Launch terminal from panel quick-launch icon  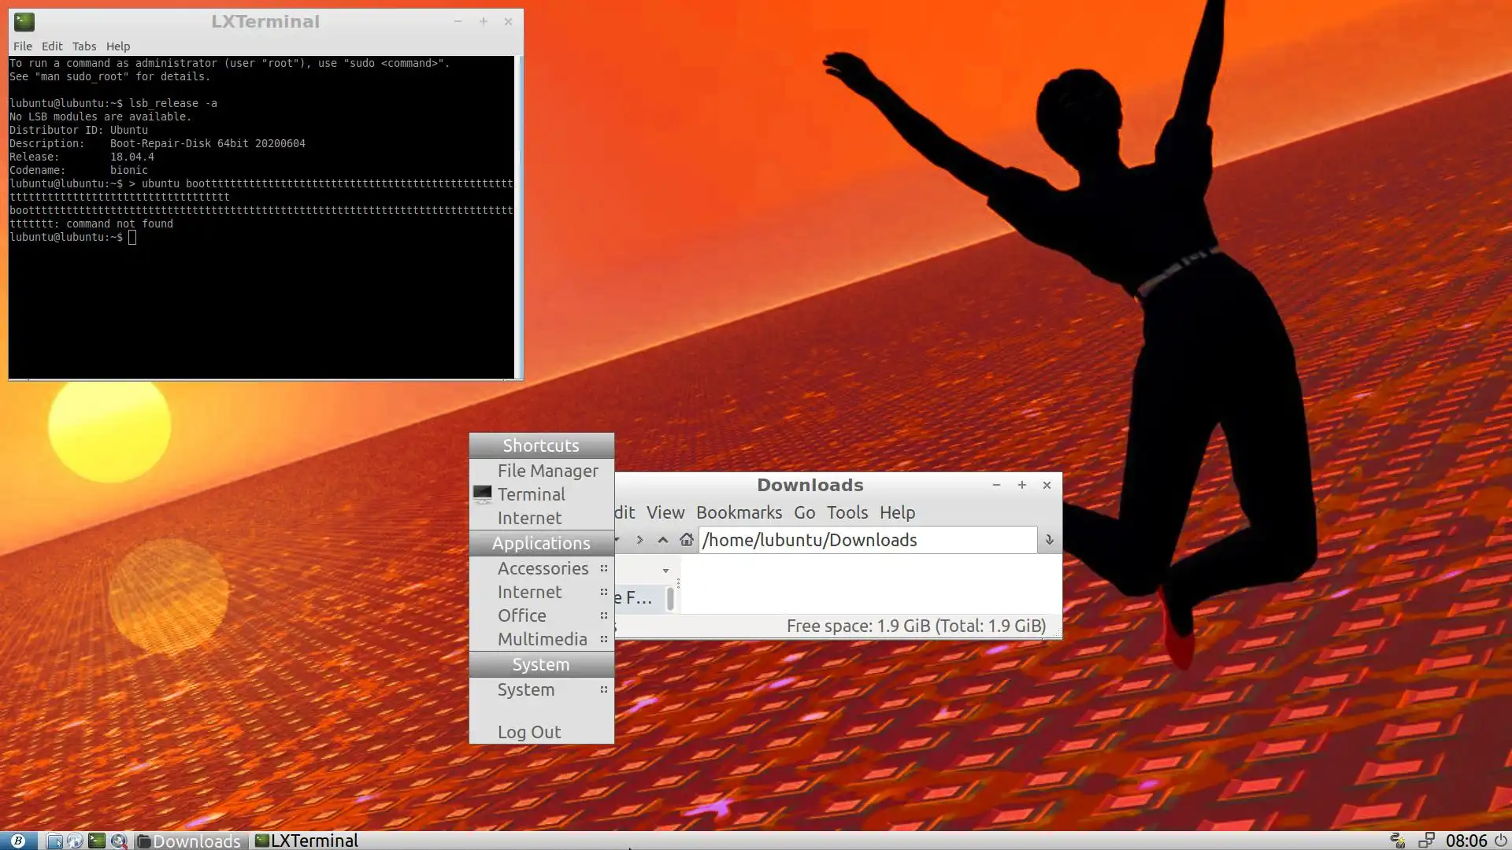(x=96, y=841)
